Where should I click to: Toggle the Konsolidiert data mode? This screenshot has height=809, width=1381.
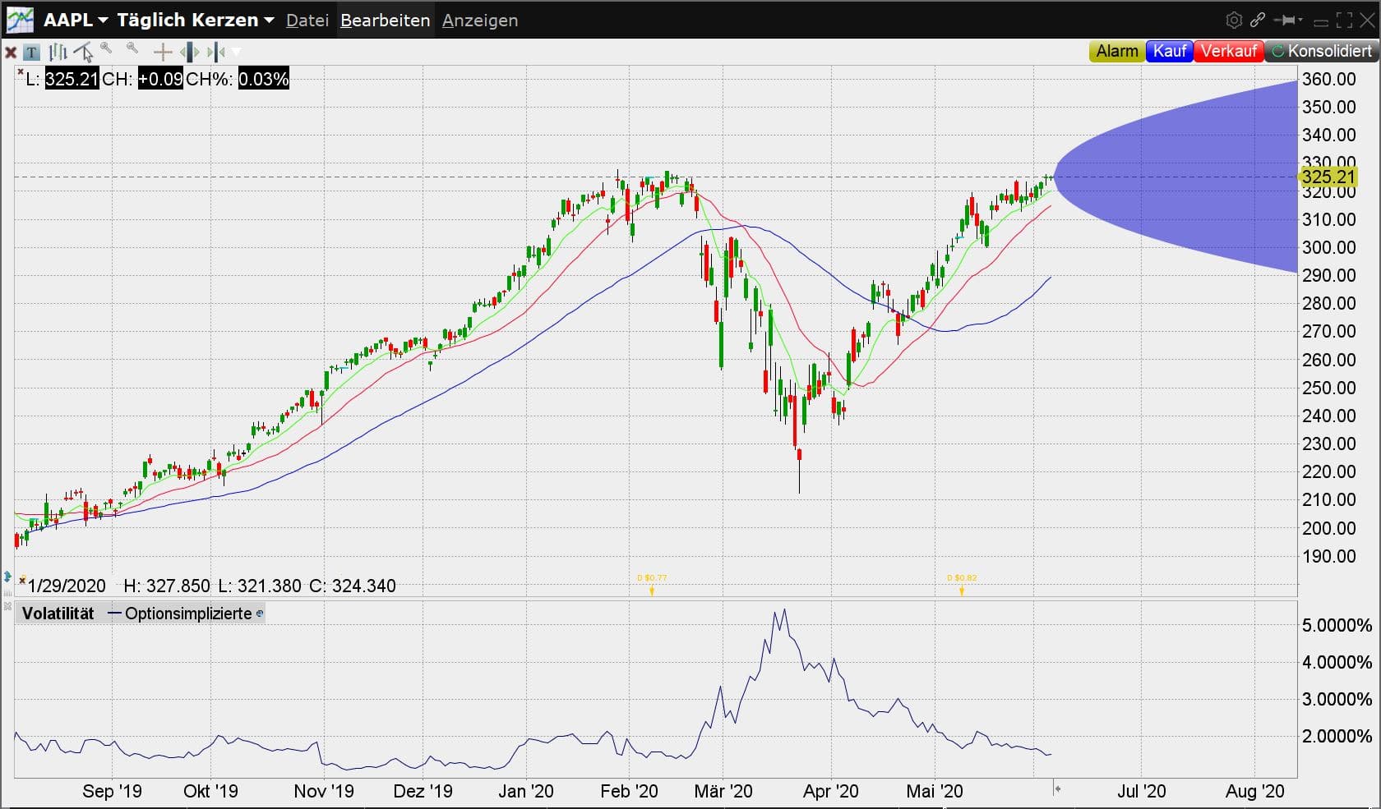click(1322, 51)
